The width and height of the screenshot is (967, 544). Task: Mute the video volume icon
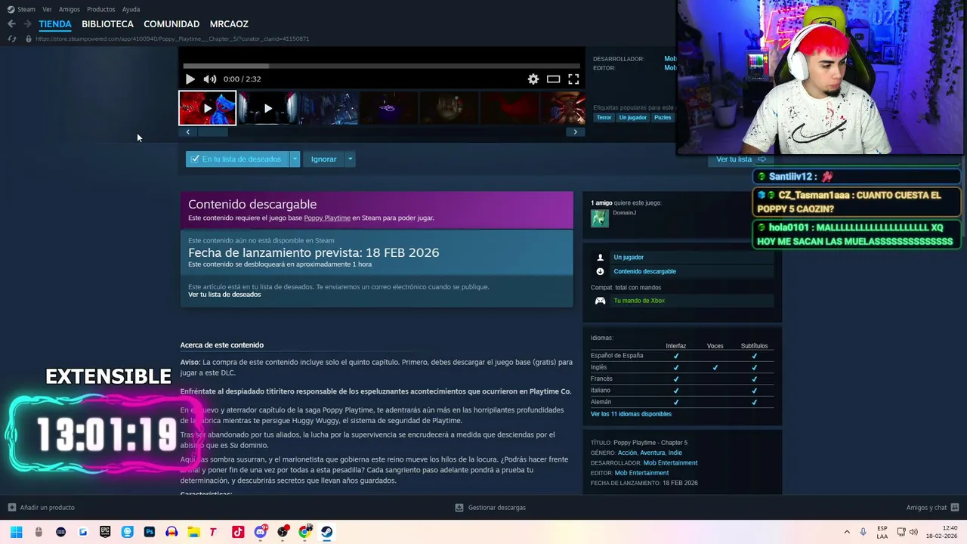(210, 79)
